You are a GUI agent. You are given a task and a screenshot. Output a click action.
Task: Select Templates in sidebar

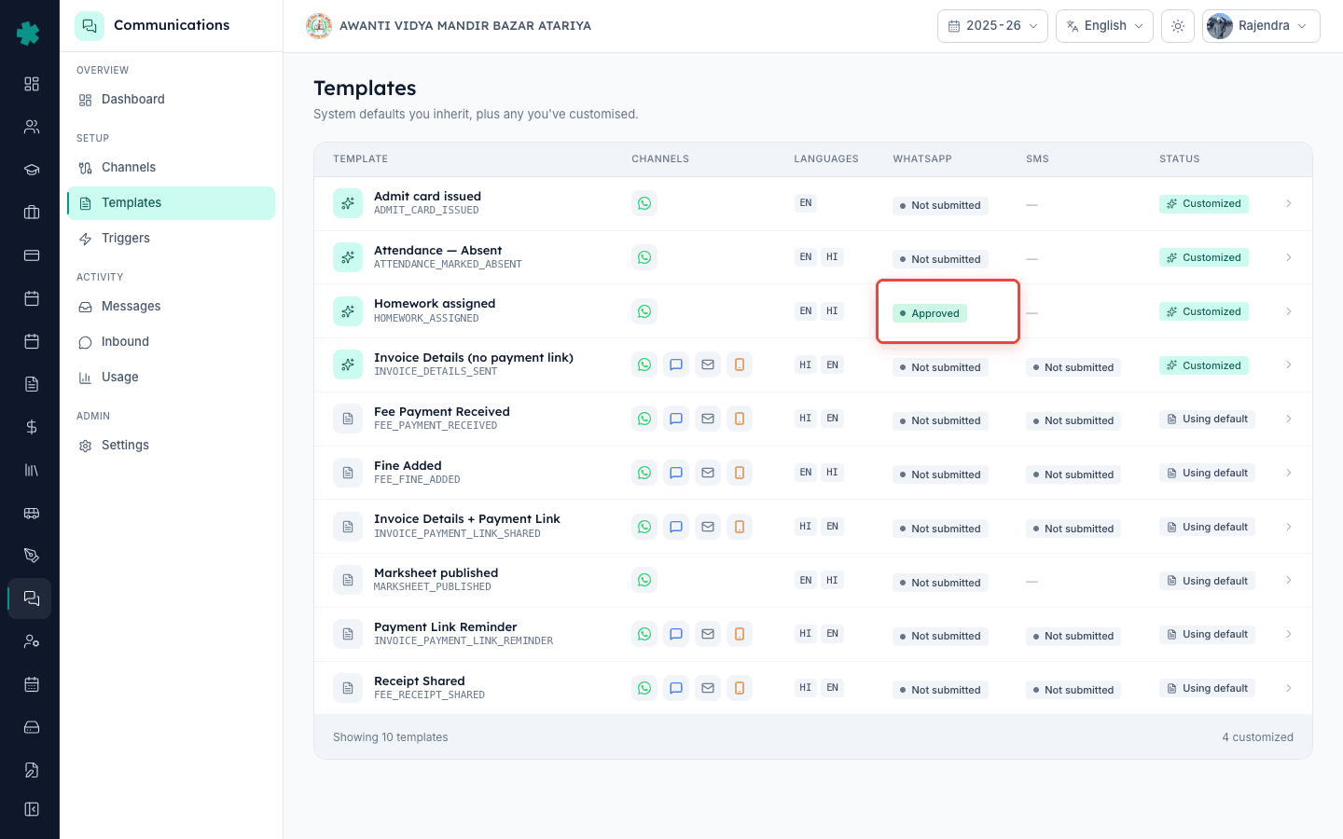point(171,203)
